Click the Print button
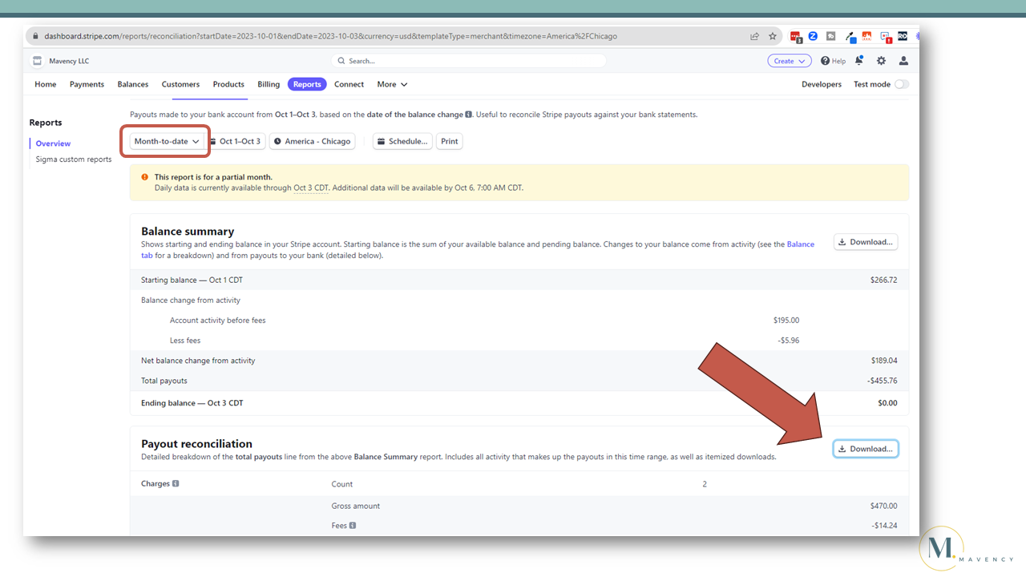This screenshot has width=1026, height=577. click(450, 141)
